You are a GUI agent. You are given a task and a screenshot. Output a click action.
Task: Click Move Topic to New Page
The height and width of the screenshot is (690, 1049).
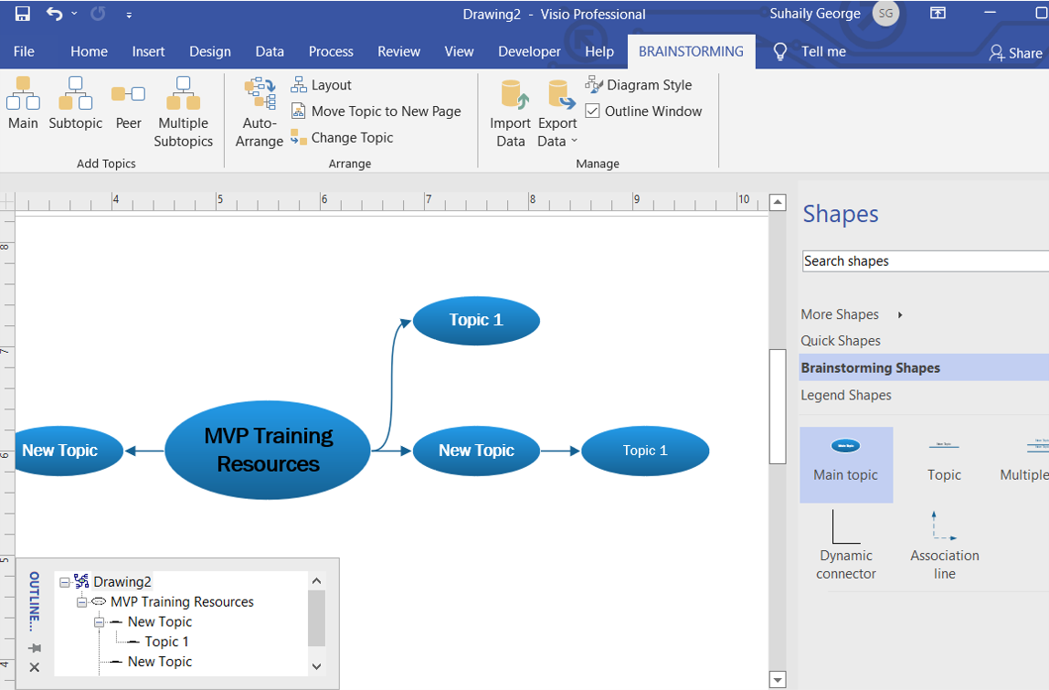coord(376,111)
